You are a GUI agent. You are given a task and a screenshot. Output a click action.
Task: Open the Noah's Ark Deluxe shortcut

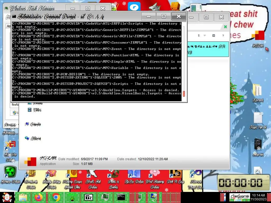coord(93,179)
